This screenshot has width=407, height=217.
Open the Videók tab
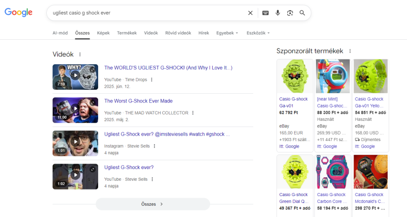(x=151, y=33)
